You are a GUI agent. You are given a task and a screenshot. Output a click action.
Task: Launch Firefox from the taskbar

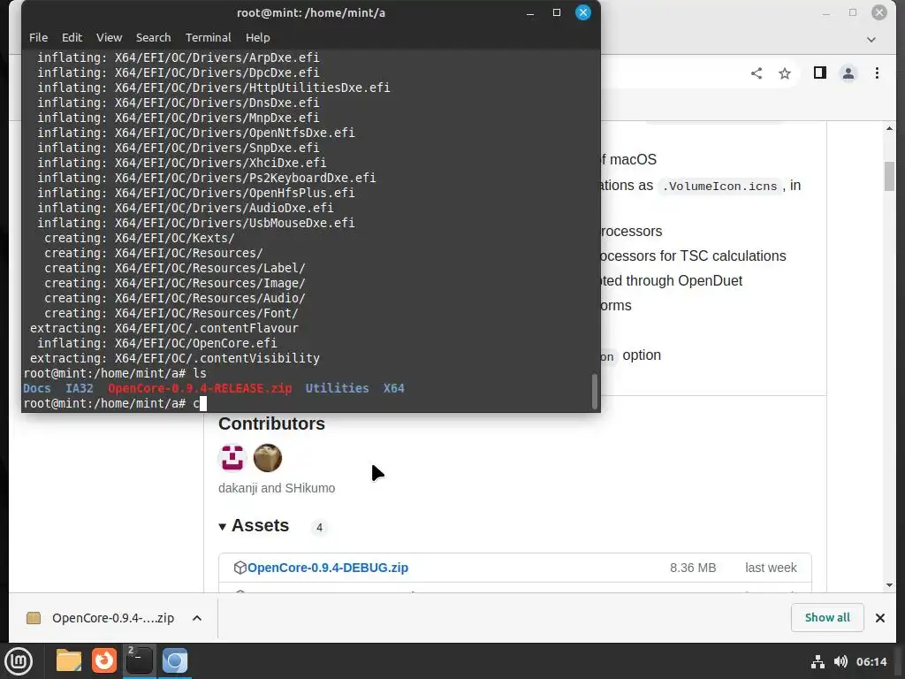pos(104,660)
